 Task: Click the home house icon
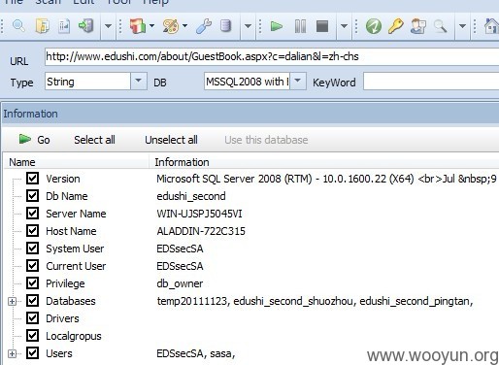[491, 26]
